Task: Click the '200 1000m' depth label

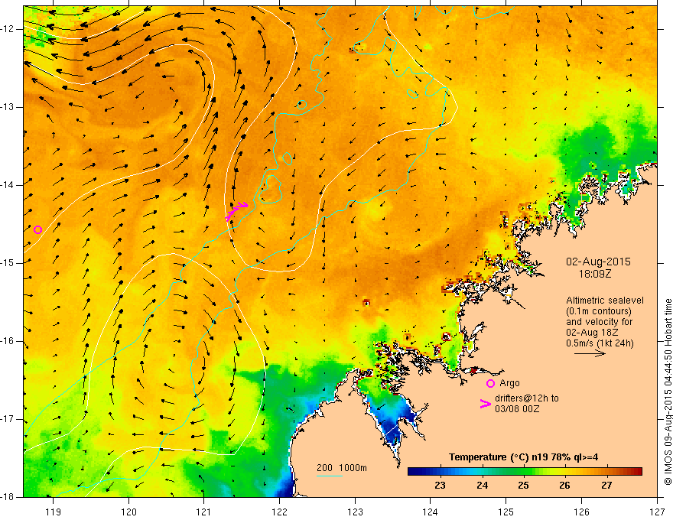Action: pos(342,468)
